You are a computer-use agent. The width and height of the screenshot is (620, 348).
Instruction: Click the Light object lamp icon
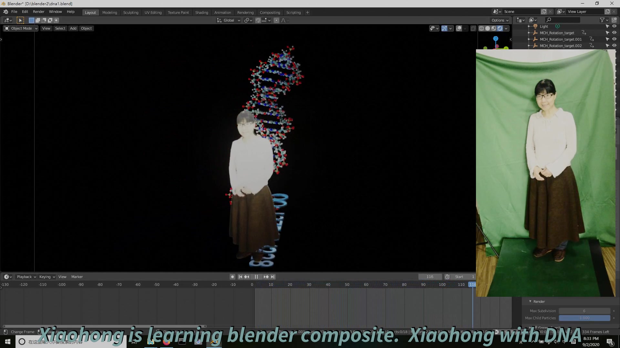(535, 26)
